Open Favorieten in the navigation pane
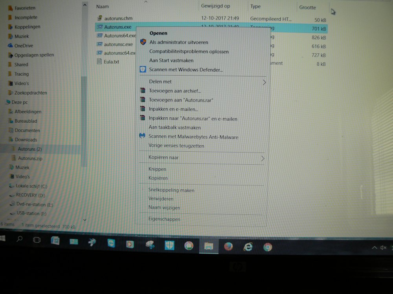393x294 pixels. (25, 8)
